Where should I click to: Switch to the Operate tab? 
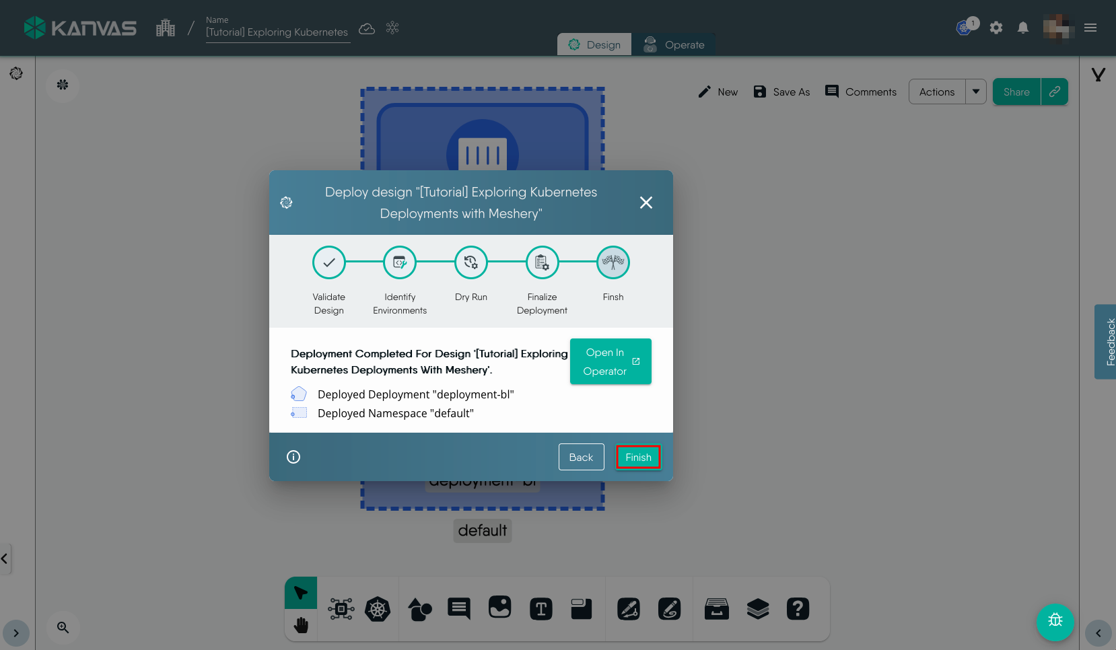674,44
